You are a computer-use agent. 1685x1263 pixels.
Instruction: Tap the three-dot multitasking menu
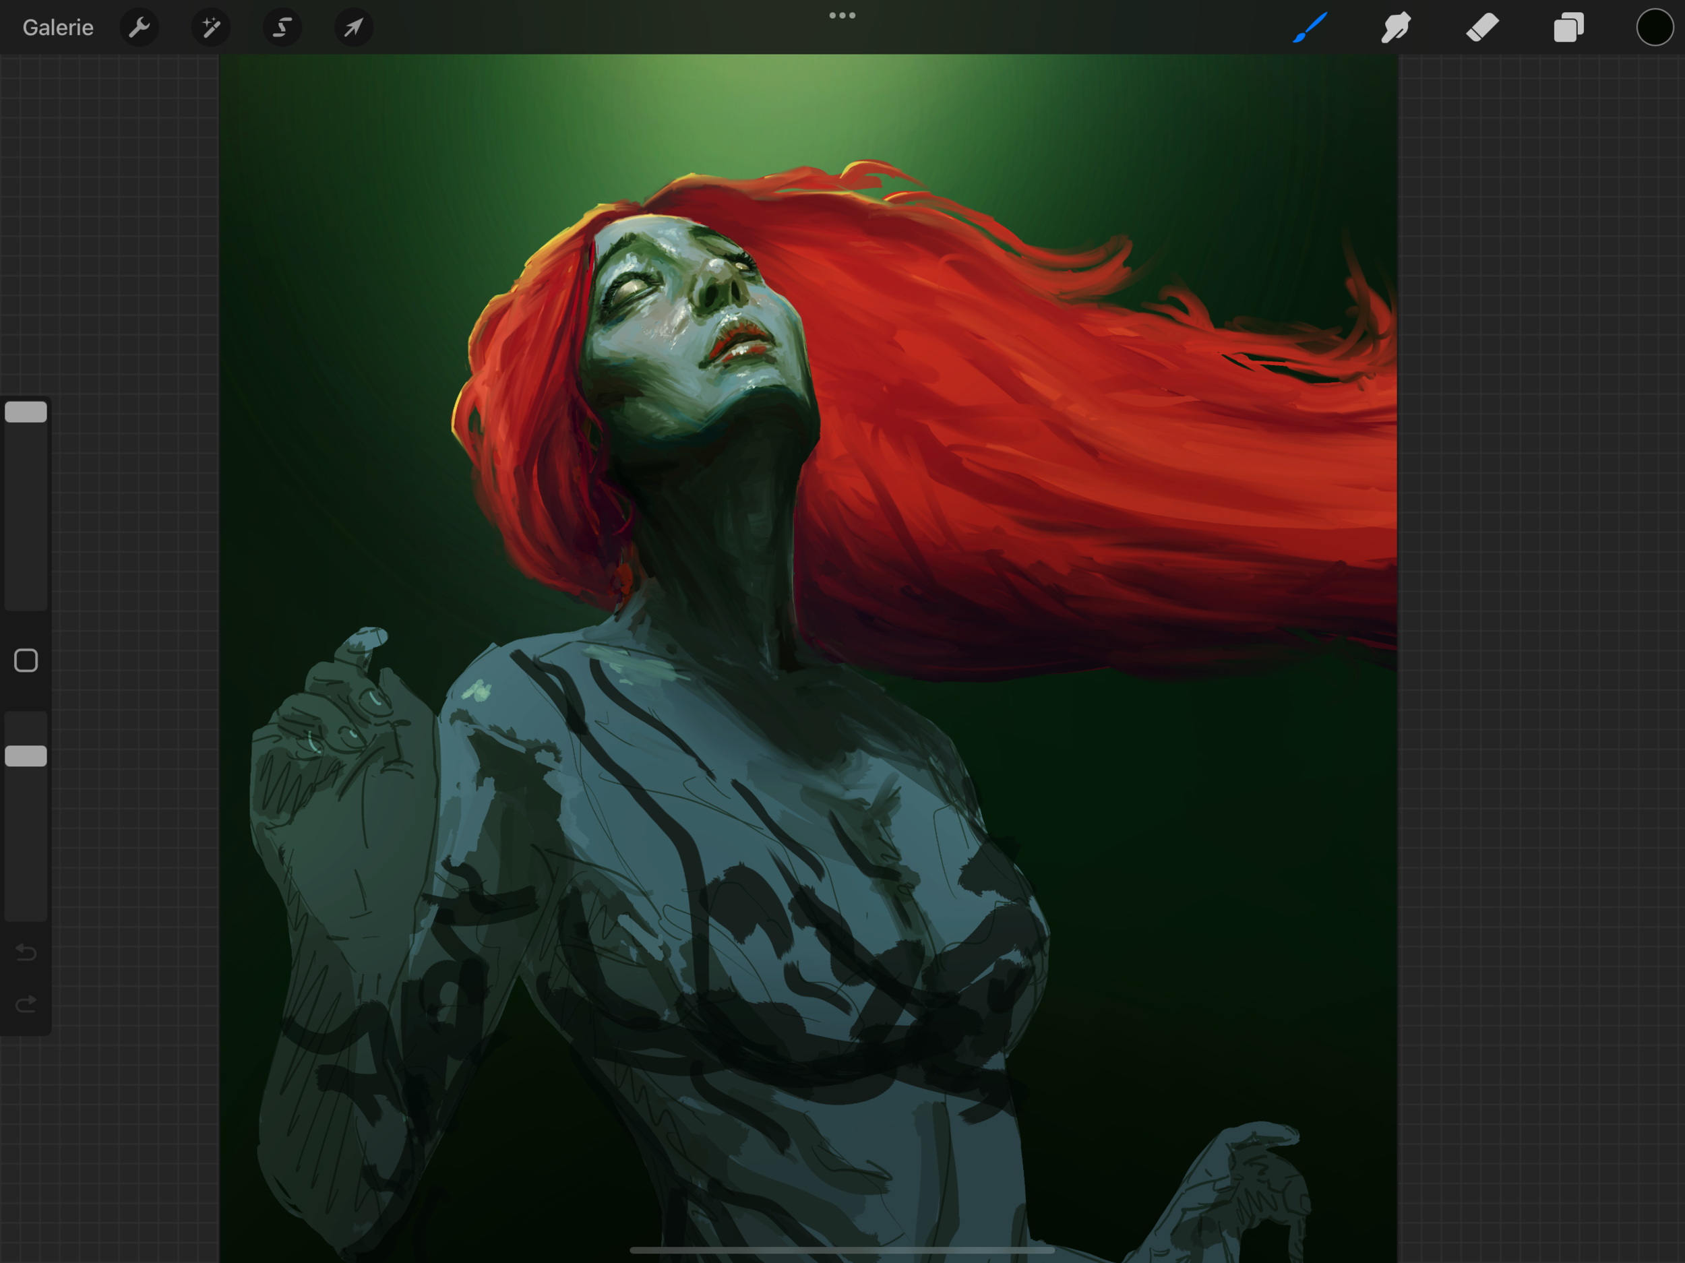[842, 16]
